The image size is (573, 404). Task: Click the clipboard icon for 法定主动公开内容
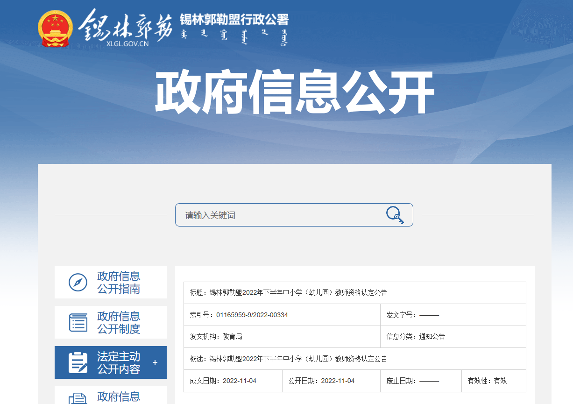point(78,363)
